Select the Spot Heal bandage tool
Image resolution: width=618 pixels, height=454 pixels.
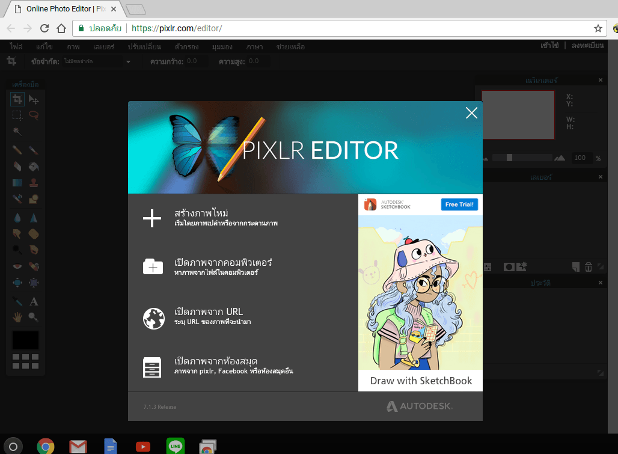[x=34, y=266]
